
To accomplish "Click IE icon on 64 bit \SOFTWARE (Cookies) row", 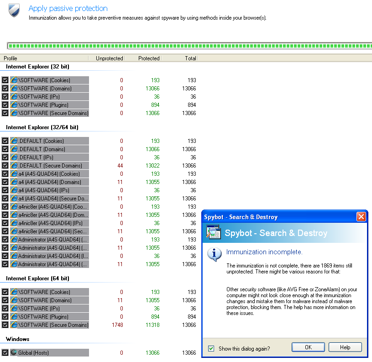I will (x=14, y=292).
